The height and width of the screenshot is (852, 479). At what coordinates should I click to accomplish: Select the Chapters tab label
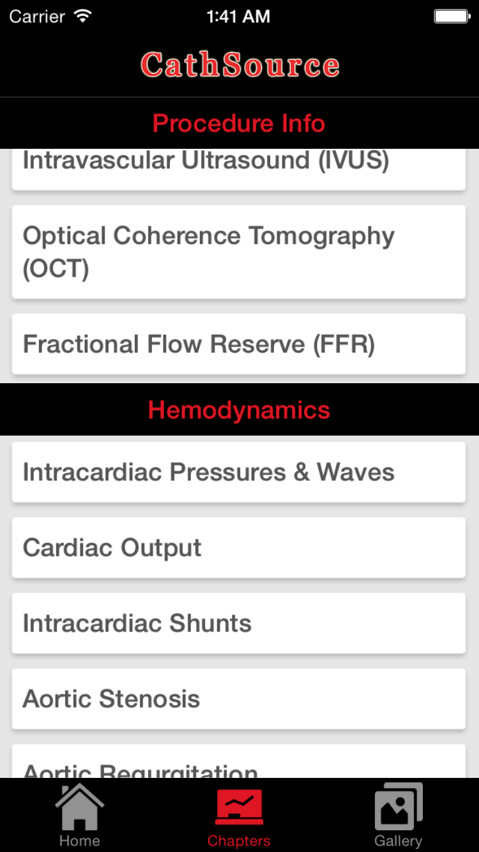[x=239, y=841]
